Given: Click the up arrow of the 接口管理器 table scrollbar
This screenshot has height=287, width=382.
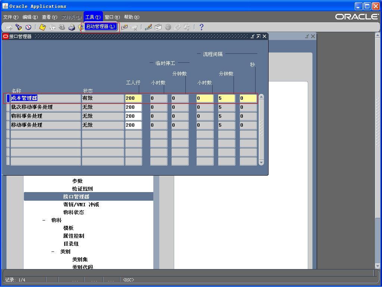Looking at the screenshot, I should pos(261,97).
